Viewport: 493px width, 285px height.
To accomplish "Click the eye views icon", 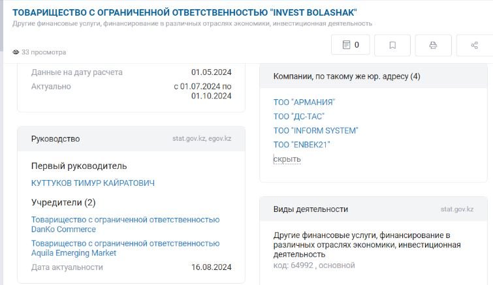I will pos(16,52).
